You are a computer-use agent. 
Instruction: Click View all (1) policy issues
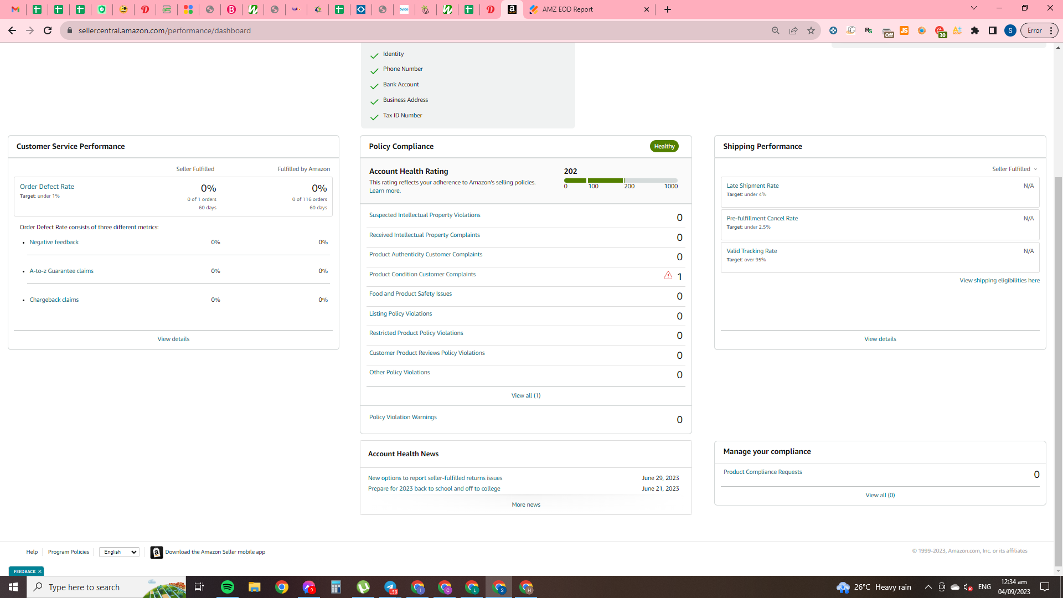tap(526, 396)
